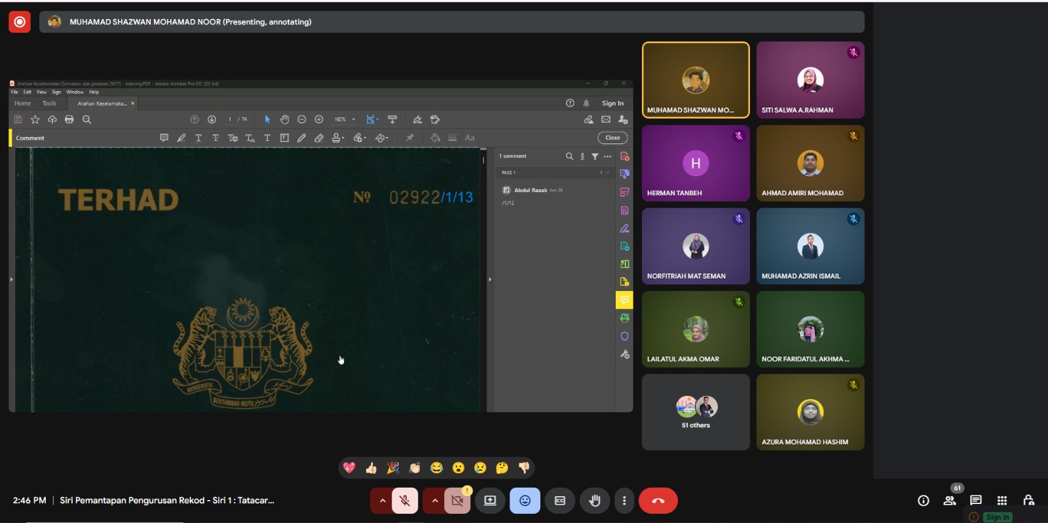Send the thumbs down reaction
The image size is (1048, 523).
[524, 467]
